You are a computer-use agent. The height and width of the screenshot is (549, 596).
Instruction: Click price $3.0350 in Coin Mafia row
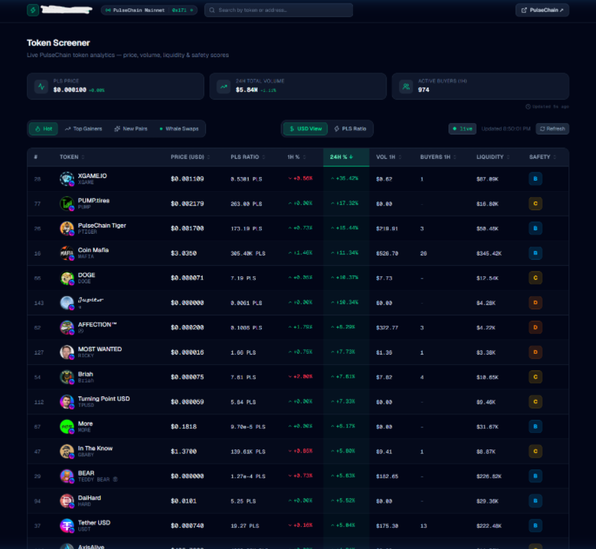coord(183,254)
